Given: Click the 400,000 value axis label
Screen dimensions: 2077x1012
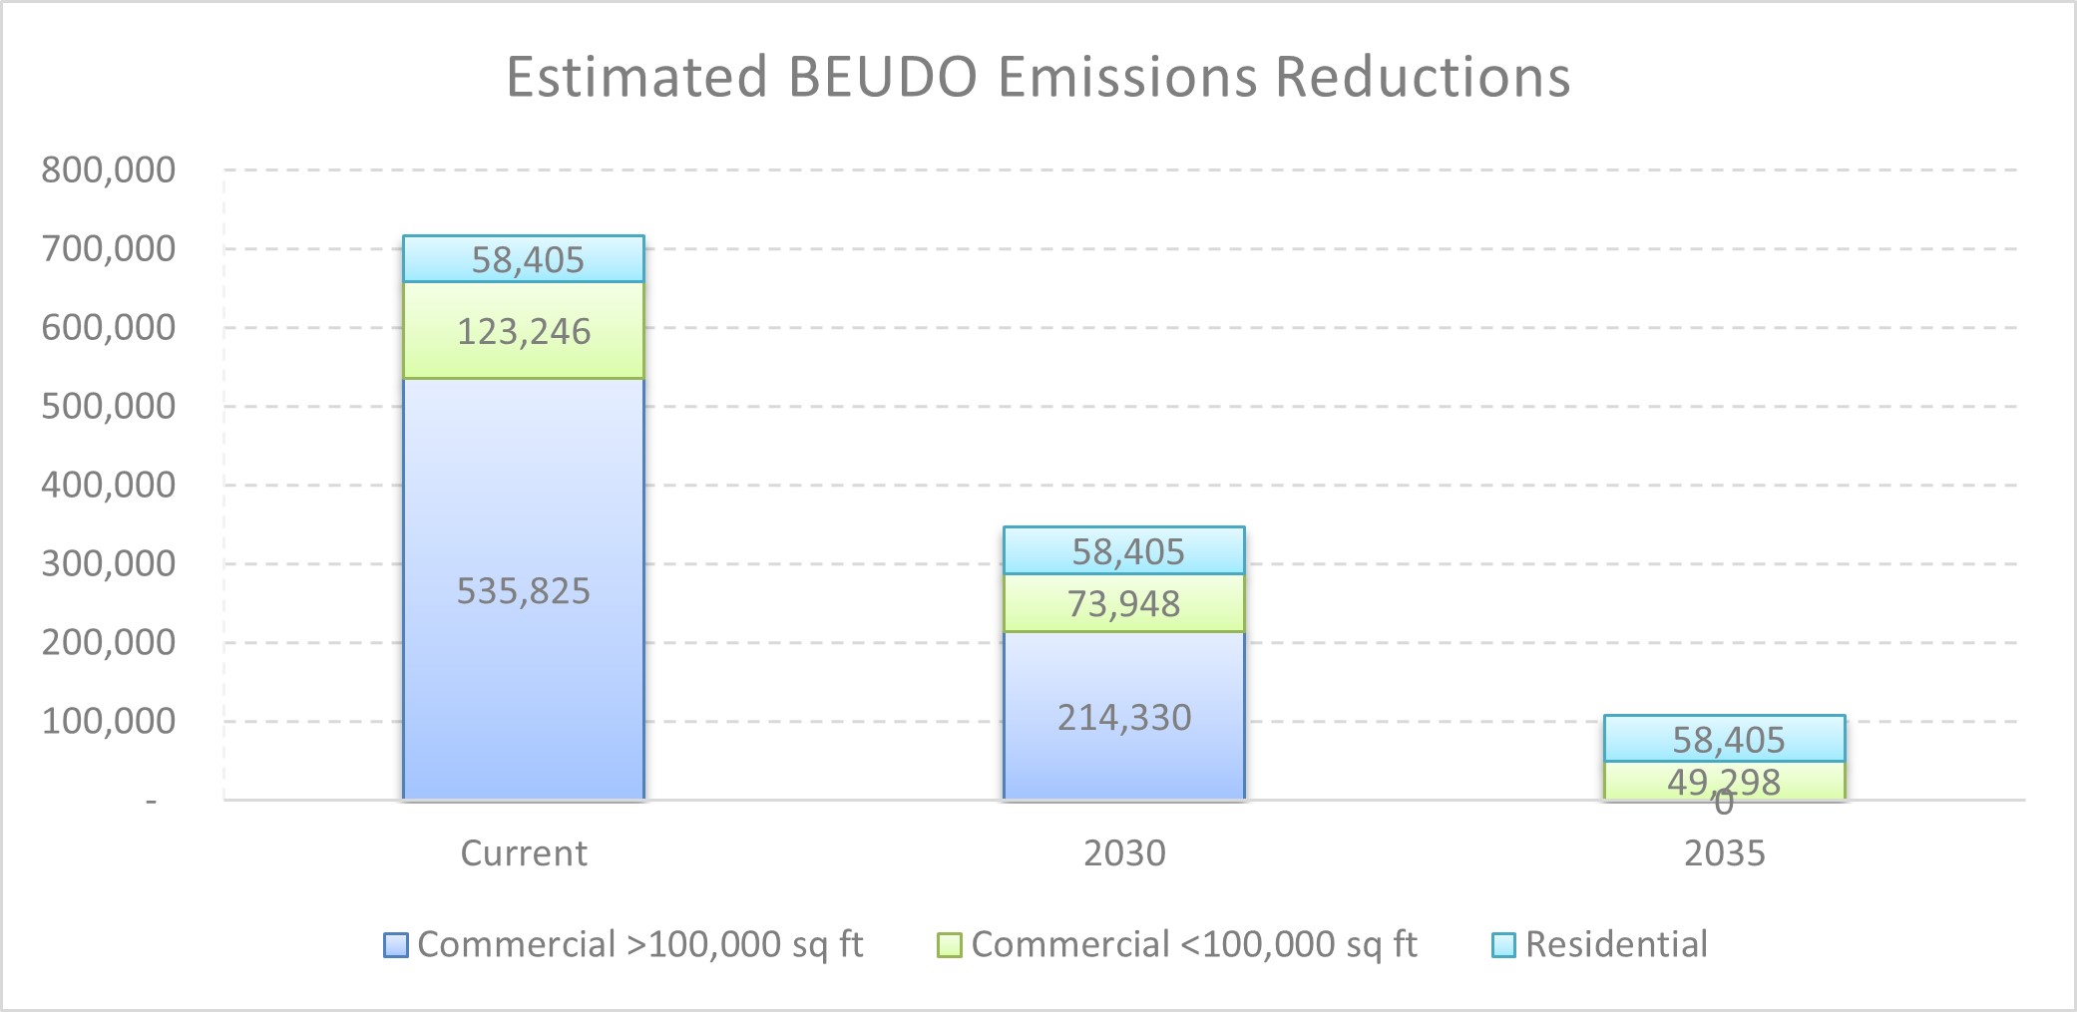Looking at the screenshot, I should pyautogui.click(x=108, y=486).
